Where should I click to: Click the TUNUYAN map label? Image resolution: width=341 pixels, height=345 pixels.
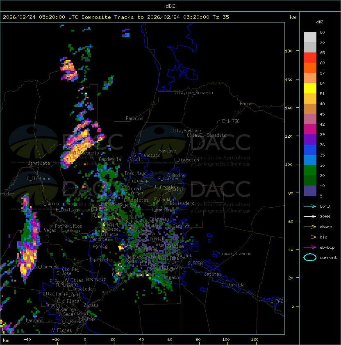87,319
